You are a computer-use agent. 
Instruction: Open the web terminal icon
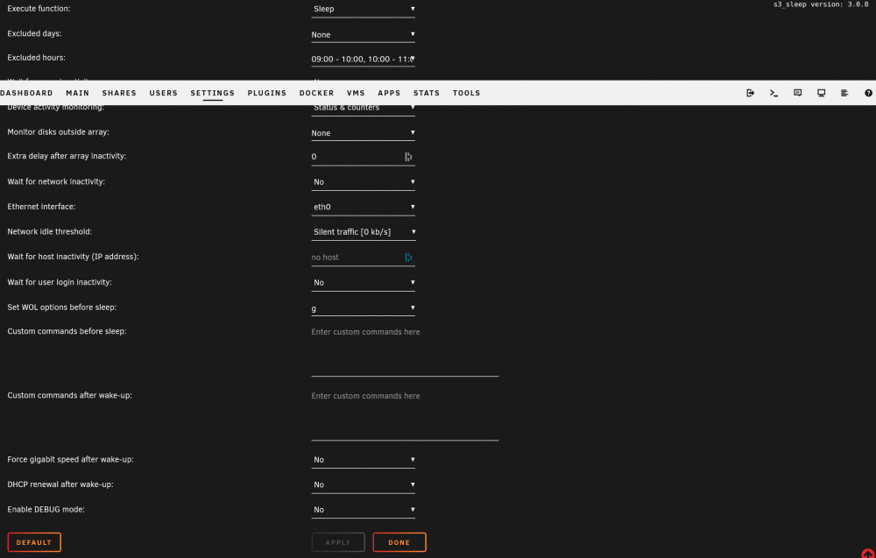(774, 93)
